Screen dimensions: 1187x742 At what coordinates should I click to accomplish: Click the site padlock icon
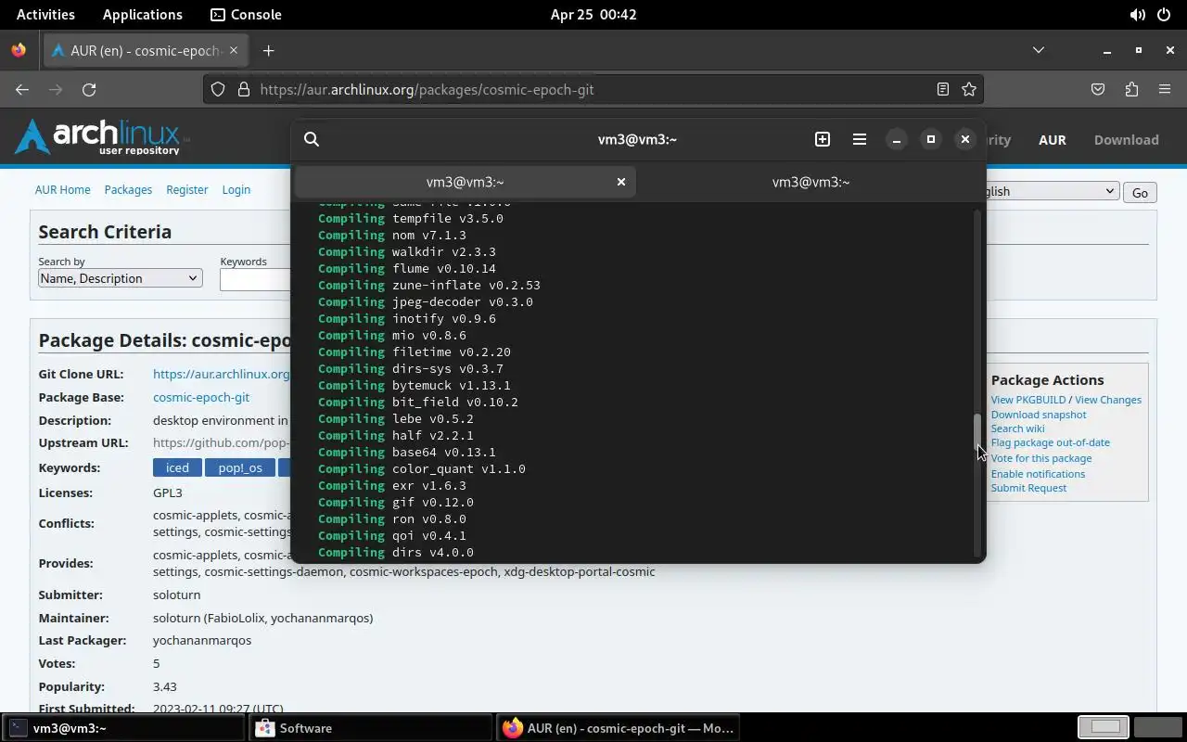coord(244,89)
